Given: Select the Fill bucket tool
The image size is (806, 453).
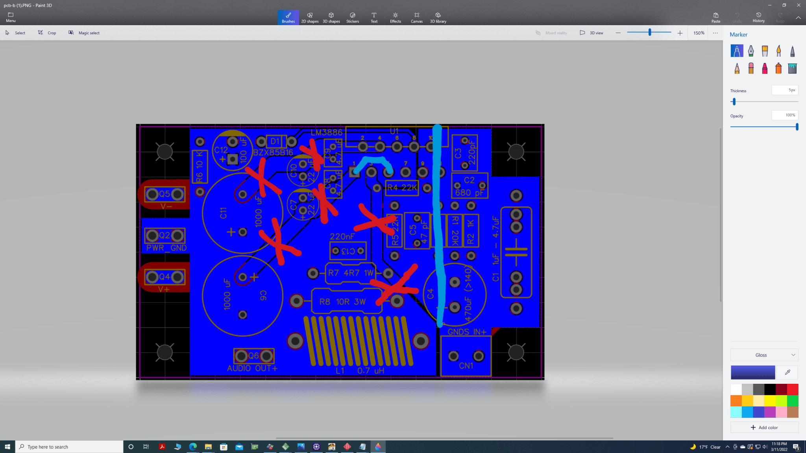Looking at the screenshot, I should coord(792,68).
